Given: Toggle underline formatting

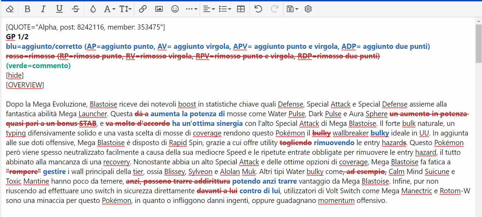Looking at the screenshot, I should [59, 9].
